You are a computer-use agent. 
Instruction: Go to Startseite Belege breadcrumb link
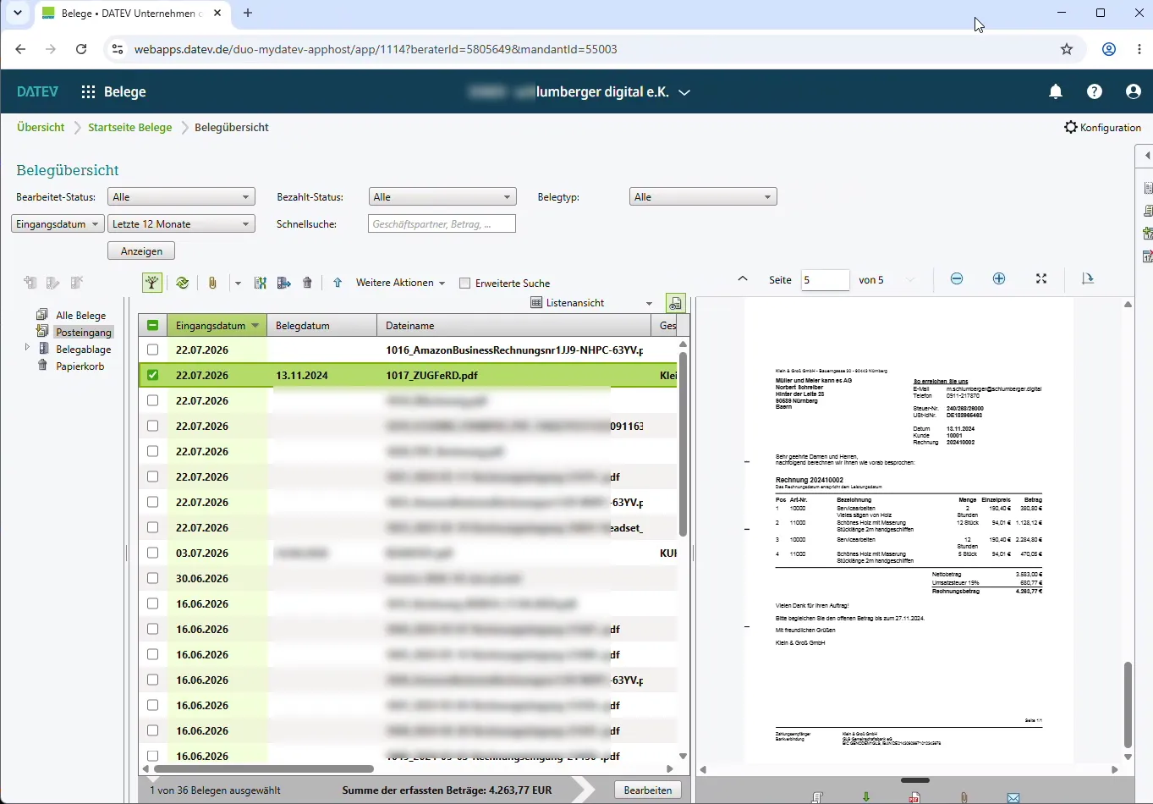point(130,127)
